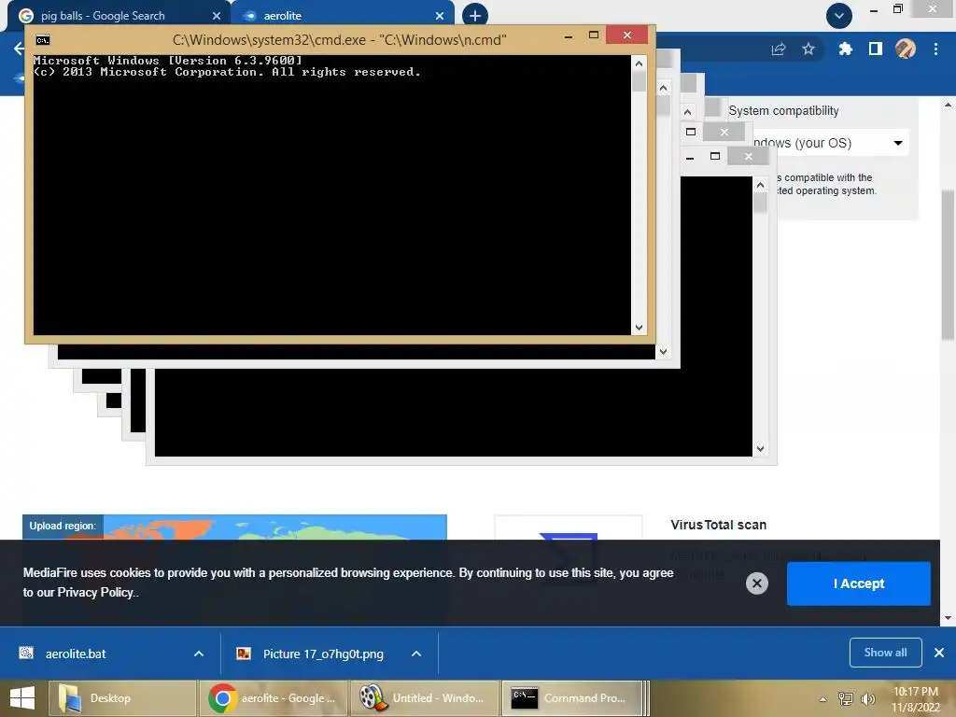Image resolution: width=956 pixels, height=717 pixels.
Task: Close the front n.cmd window
Action: point(626,35)
